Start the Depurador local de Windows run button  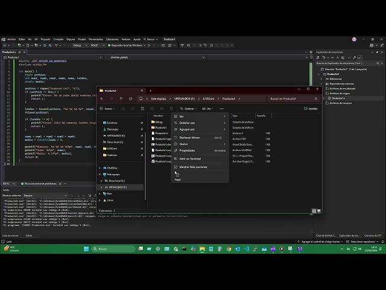pos(125,45)
